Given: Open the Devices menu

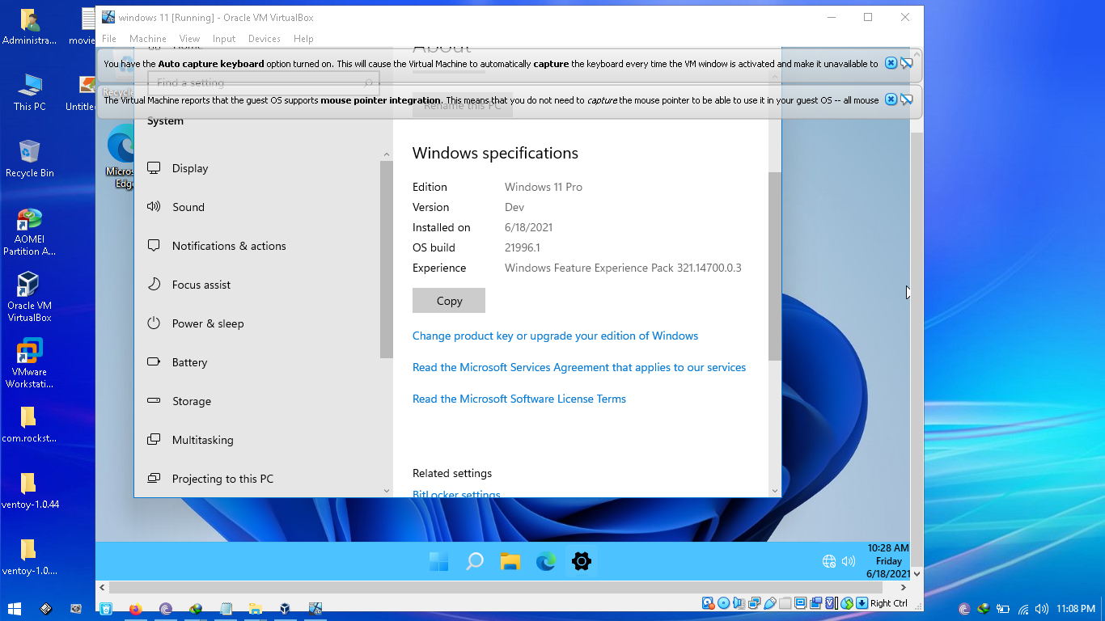Looking at the screenshot, I should (264, 39).
